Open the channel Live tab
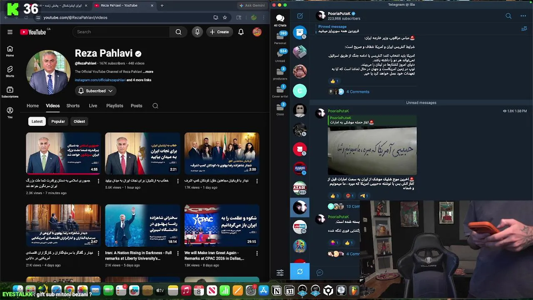The height and width of the screenshot is (300, 533). (93, 106)
